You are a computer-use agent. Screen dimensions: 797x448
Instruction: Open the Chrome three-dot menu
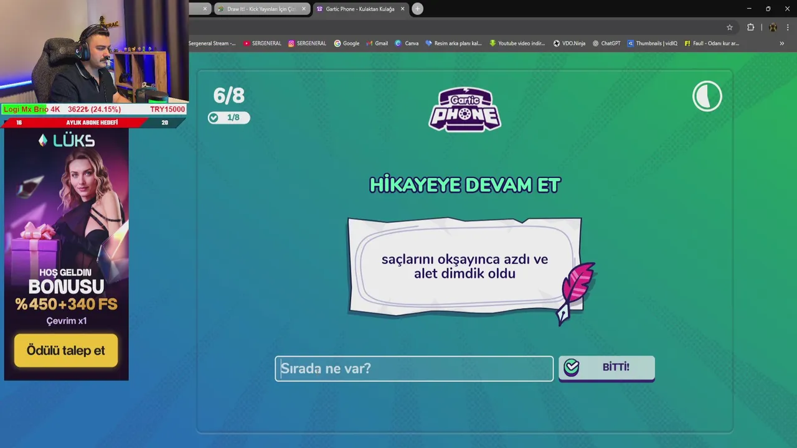pyautogui.click(x=788, y=27)
